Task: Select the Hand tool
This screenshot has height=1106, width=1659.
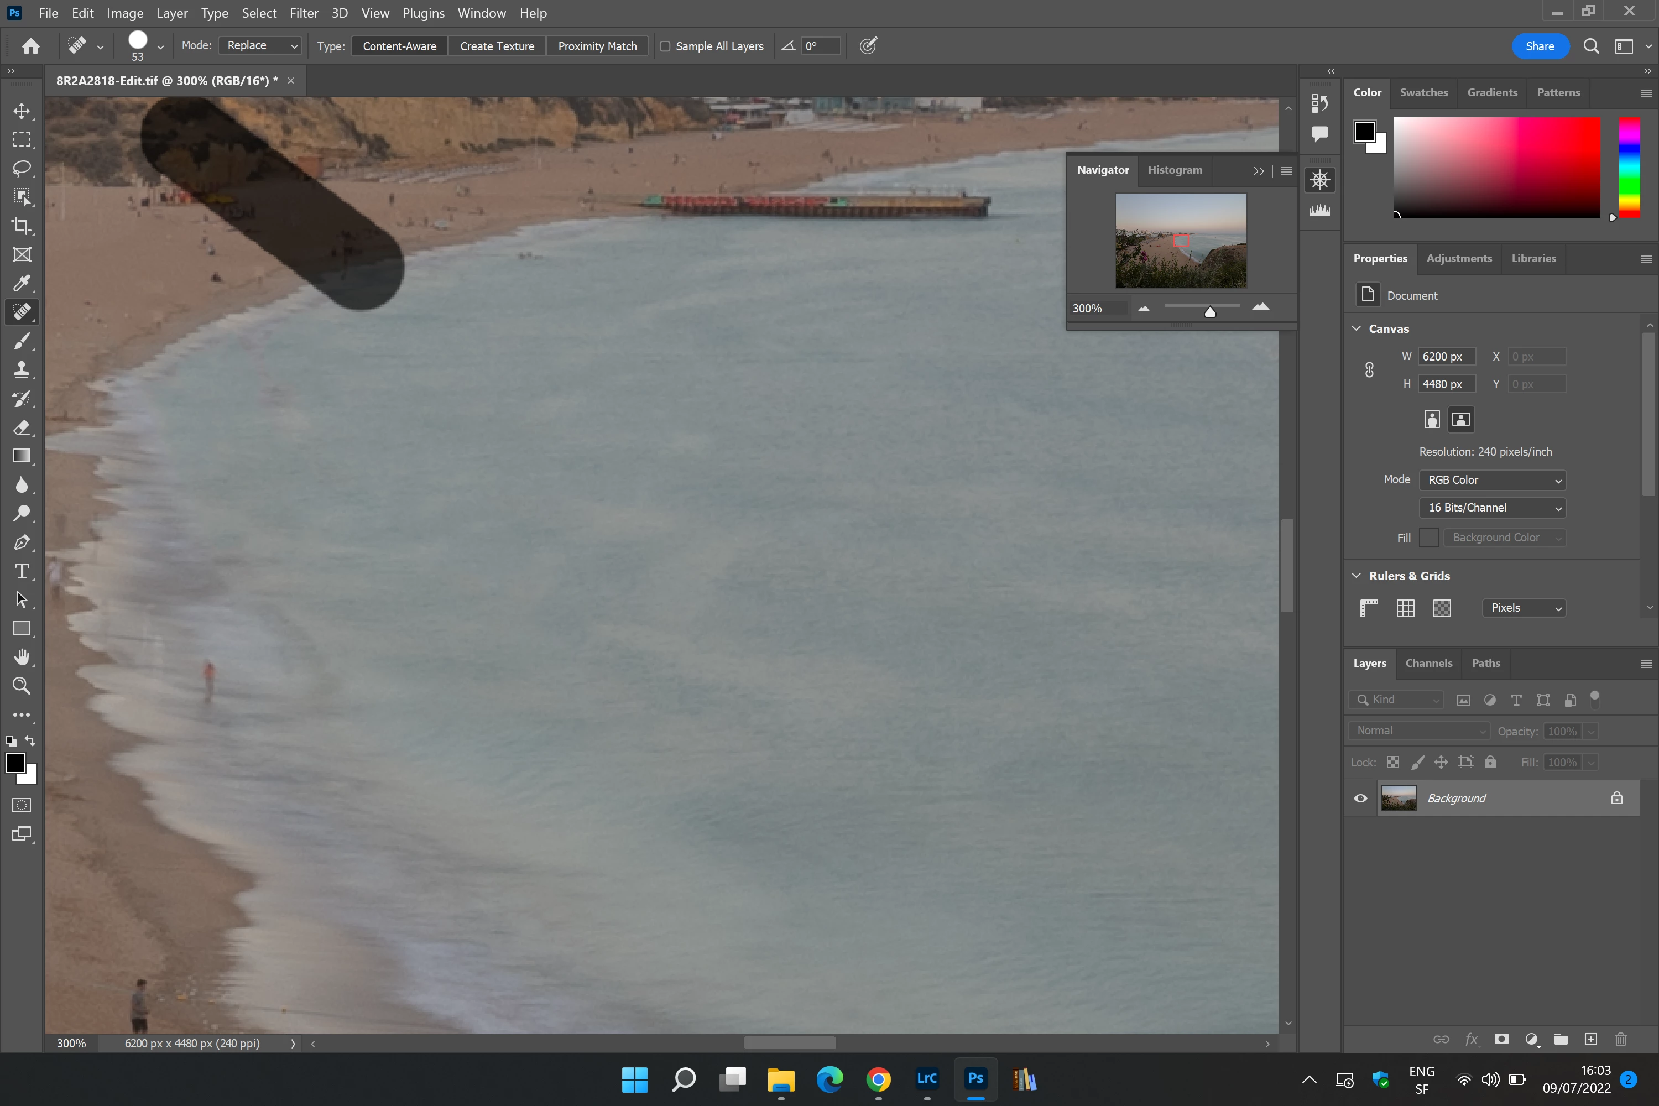Action: point(22,657)
